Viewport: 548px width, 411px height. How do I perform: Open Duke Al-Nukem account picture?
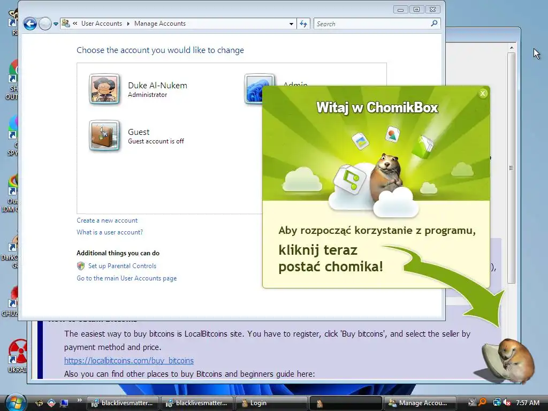tap(104, 89)
